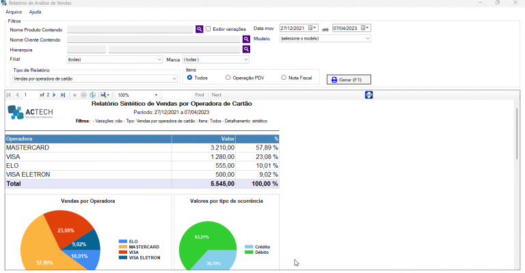The height and width of the screenshot is (273, 525).
Task: Click the current page number field
Action: click(30, 95)
